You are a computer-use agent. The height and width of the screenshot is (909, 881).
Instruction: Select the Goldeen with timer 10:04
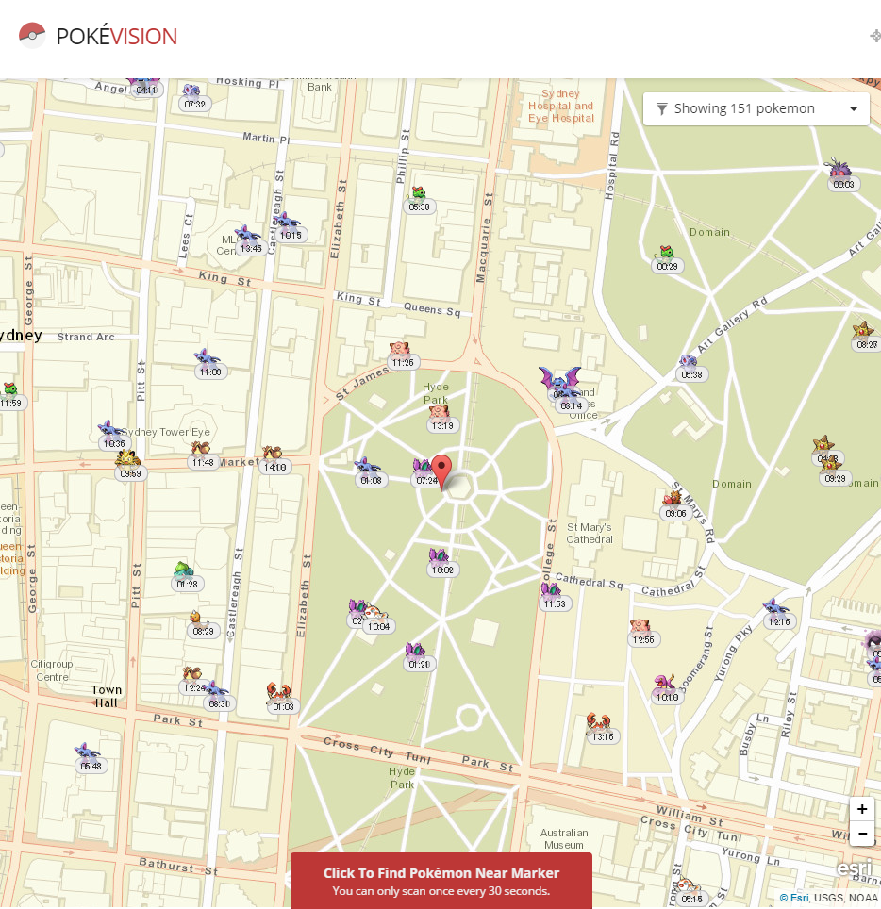click(378, 620)
